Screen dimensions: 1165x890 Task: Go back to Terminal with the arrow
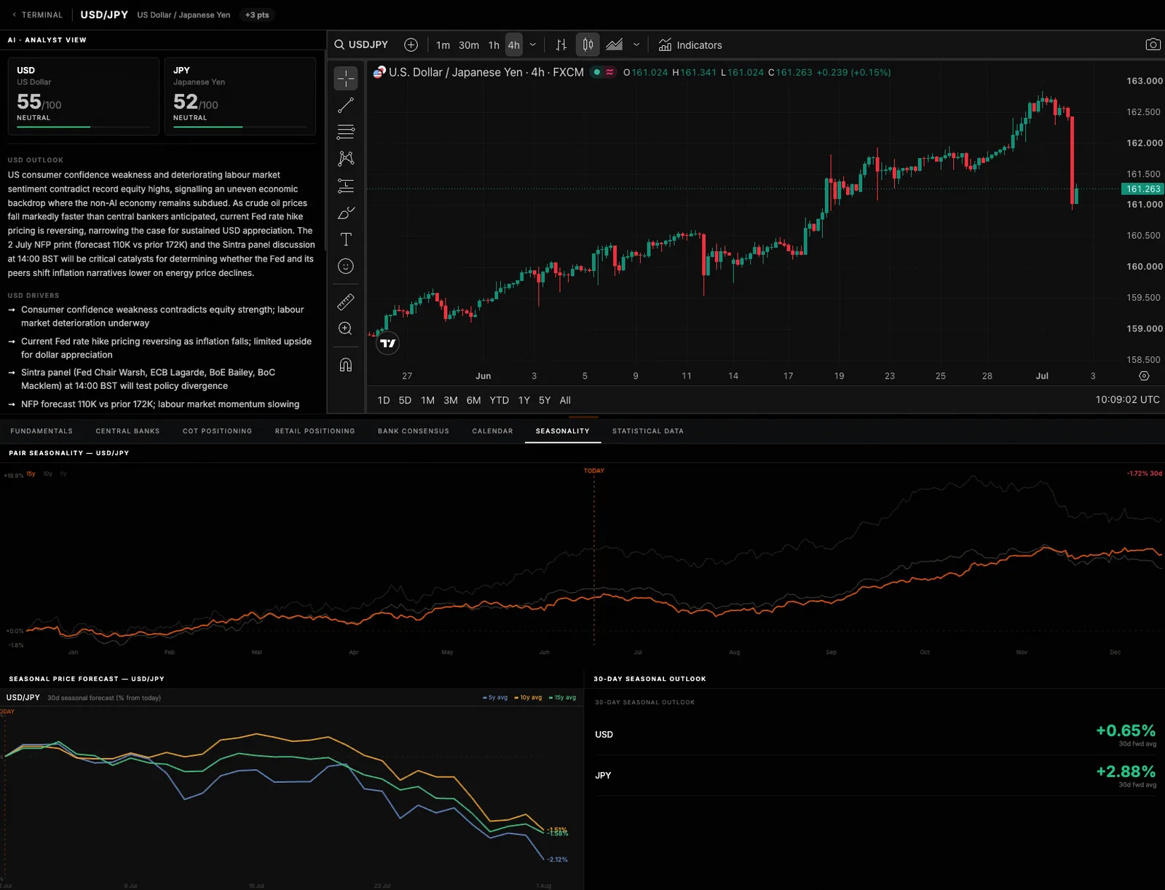pyautogui.click(x=14, y=15)
